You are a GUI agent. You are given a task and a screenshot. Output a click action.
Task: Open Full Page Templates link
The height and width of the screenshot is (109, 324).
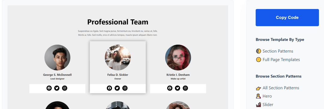click(278, 60)
